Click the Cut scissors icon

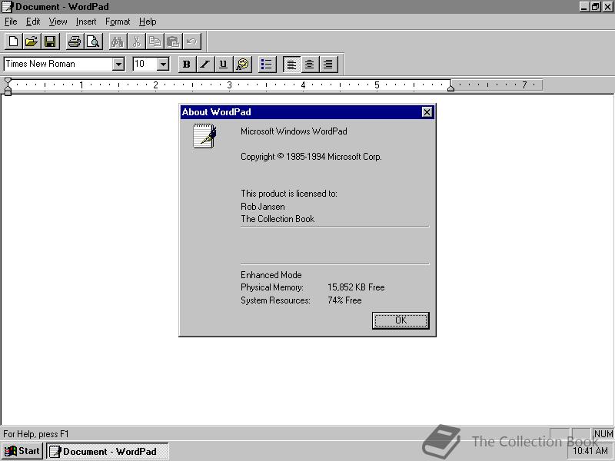click(136, 41)
